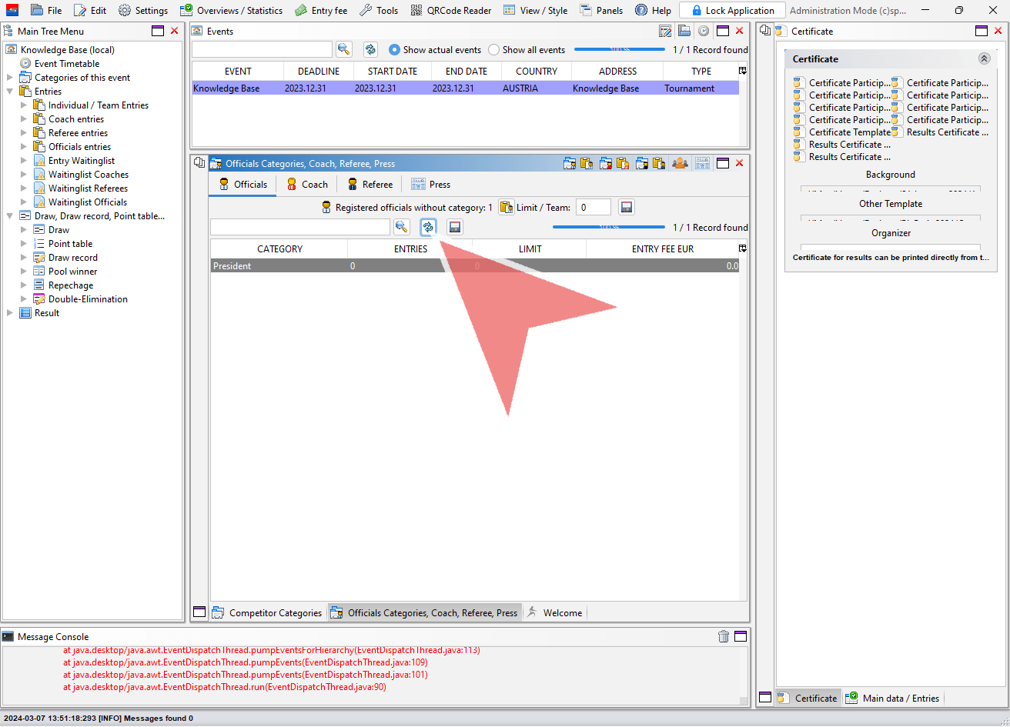Viewport: 1010px width, 727px height.
Task: Open the Overviews / Statistics menu
Action: coord(231,10)
